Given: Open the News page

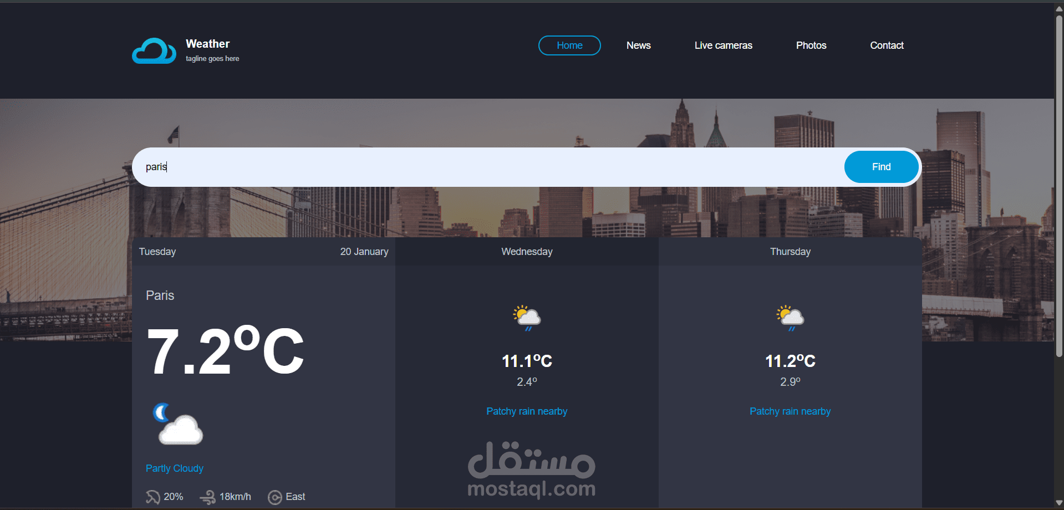Looking at the screenshot, I should [x=638, y=45].
